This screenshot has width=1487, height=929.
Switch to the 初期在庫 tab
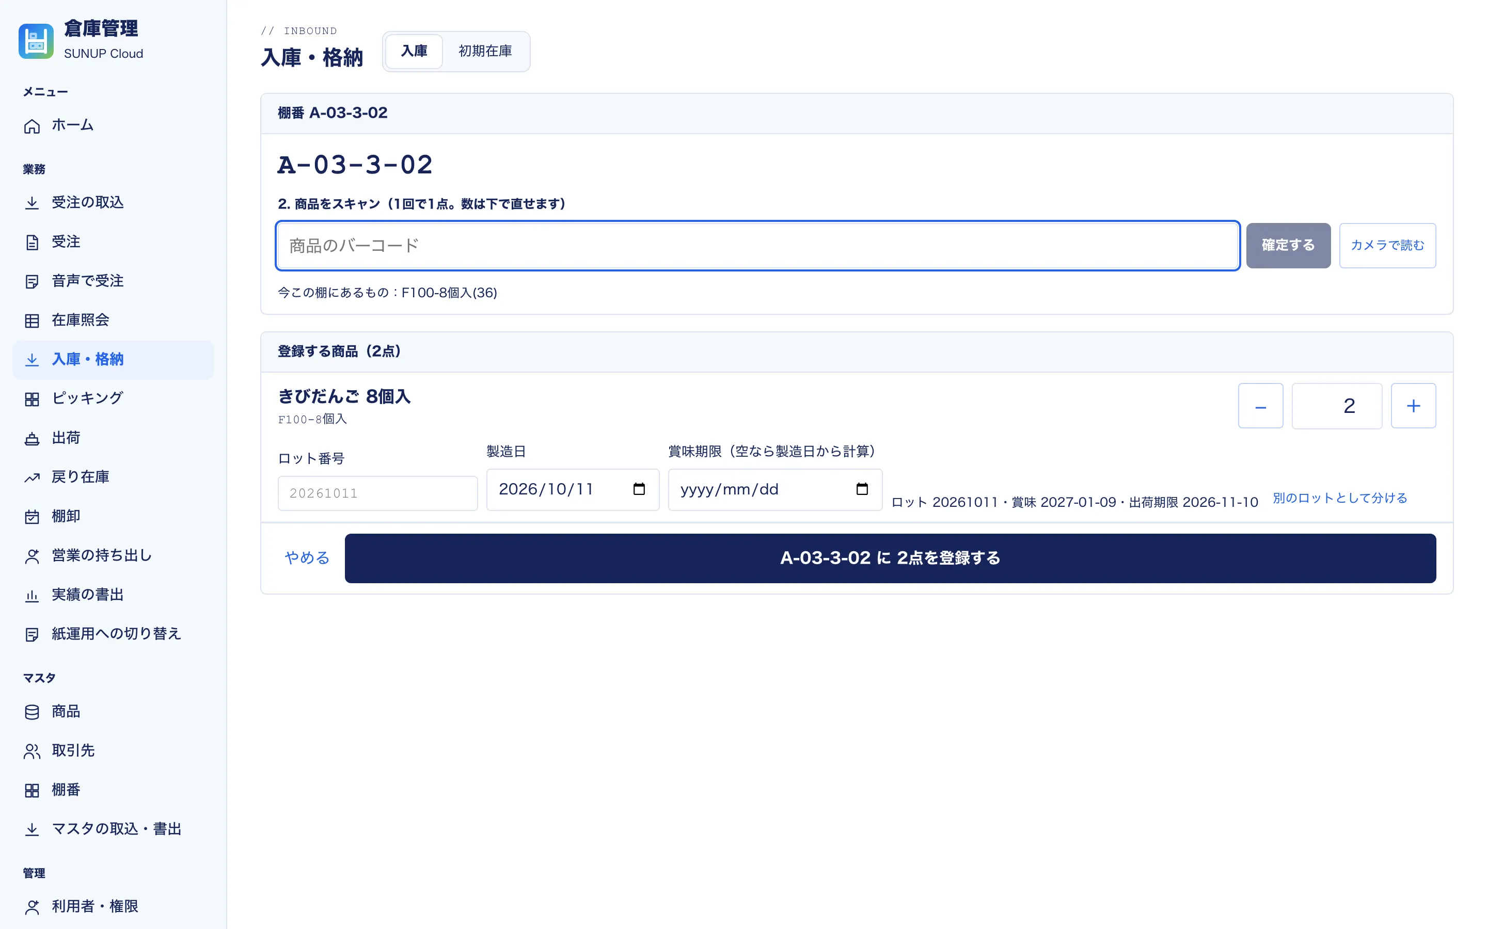coord(485,51)
